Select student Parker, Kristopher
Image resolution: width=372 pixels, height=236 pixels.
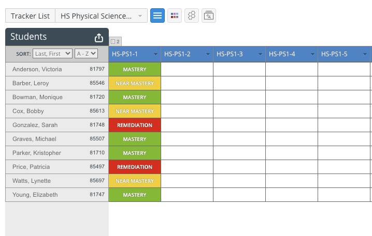(x=37, y=153)
